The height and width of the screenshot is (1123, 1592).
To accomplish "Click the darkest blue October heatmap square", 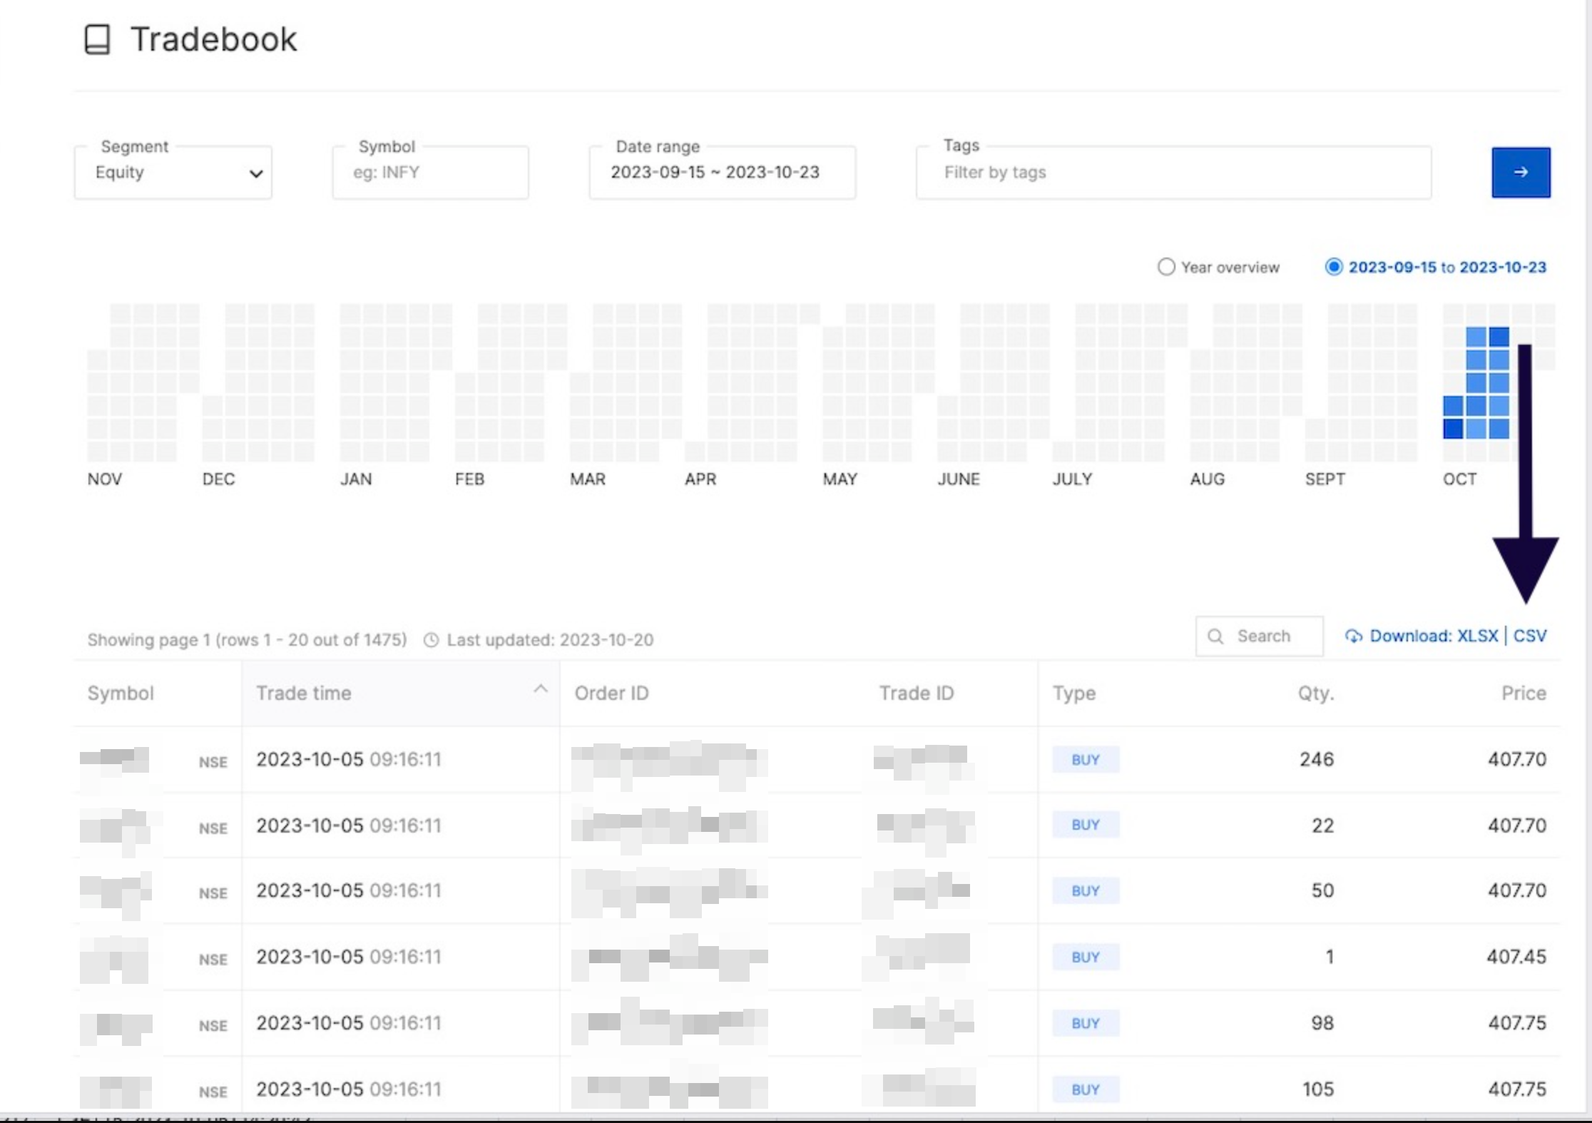I will point(1454,428).
